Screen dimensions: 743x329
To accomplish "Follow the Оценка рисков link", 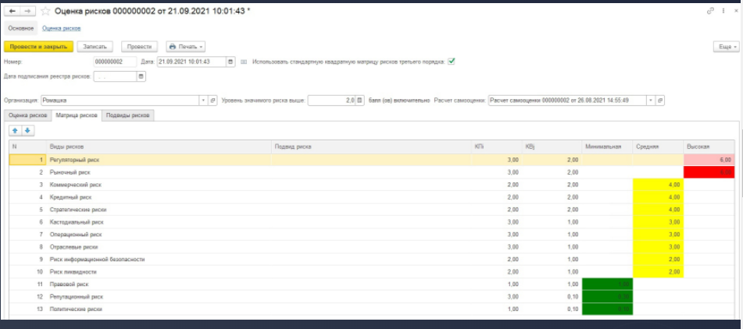I will pyautogui.click(x=61, y=28).
